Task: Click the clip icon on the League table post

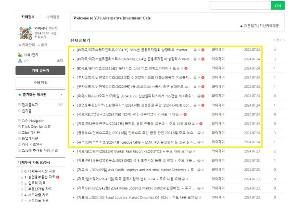Action: (x=203, y=142)
